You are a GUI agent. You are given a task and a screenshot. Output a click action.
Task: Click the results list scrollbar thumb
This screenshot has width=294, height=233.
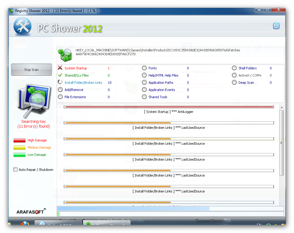pos(281,143)
